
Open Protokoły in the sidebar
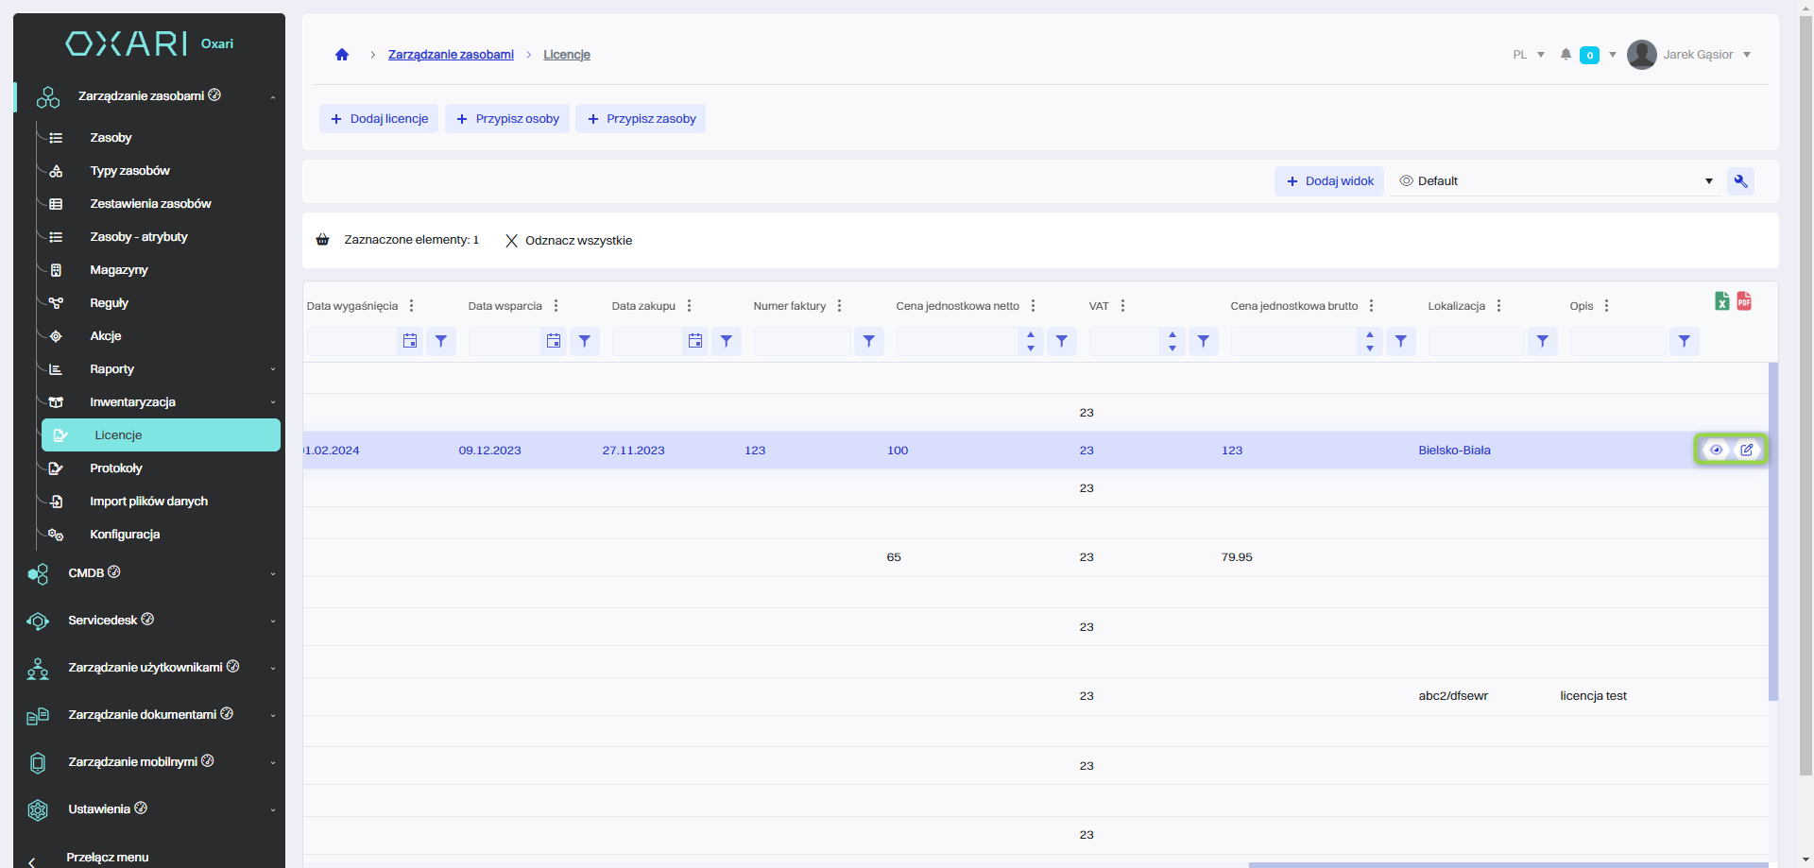pyautogui.click(x=116, y=468)
